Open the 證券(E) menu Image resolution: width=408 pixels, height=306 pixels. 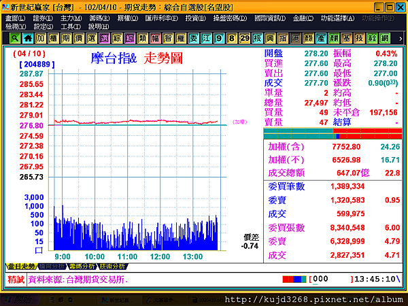point(43,18)
